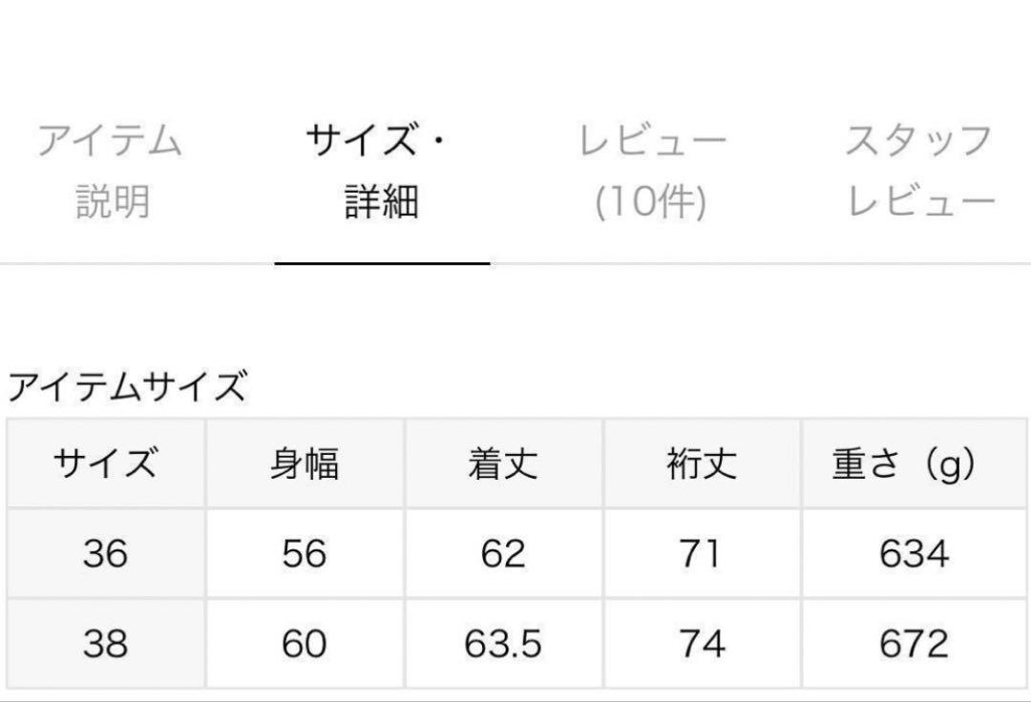Click the weight value 672
The height and width of the screenshot is (702, 1031).
point(914,643)
